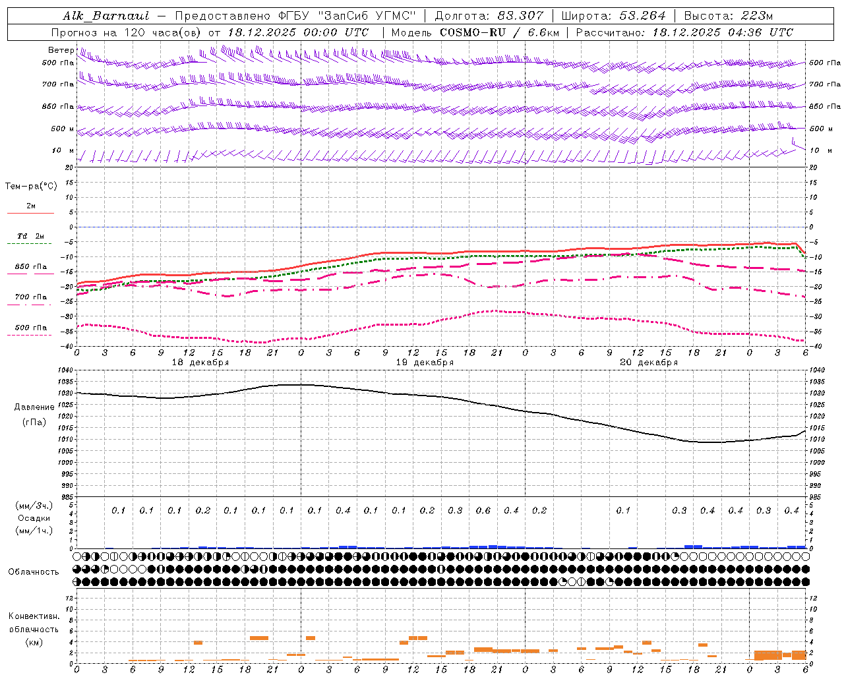This screenshot has height=675, width=844.
Task: Click the date label 19 декабря
Action: click(x=425, y=363)
